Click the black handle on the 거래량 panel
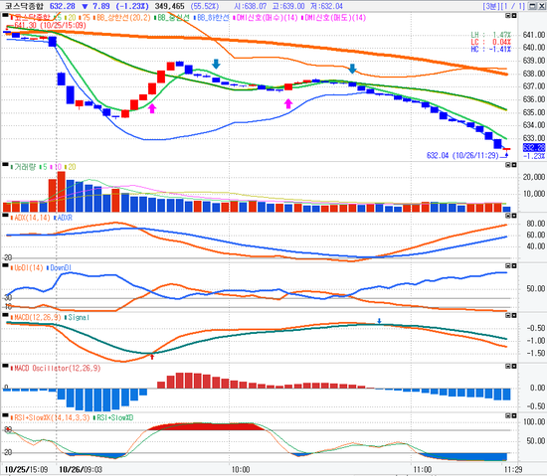 point(5,164)
